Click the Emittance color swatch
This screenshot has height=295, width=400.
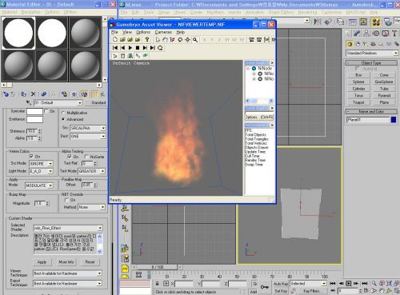coord(34,119)
